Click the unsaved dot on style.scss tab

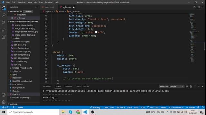(x=74, y=7)
